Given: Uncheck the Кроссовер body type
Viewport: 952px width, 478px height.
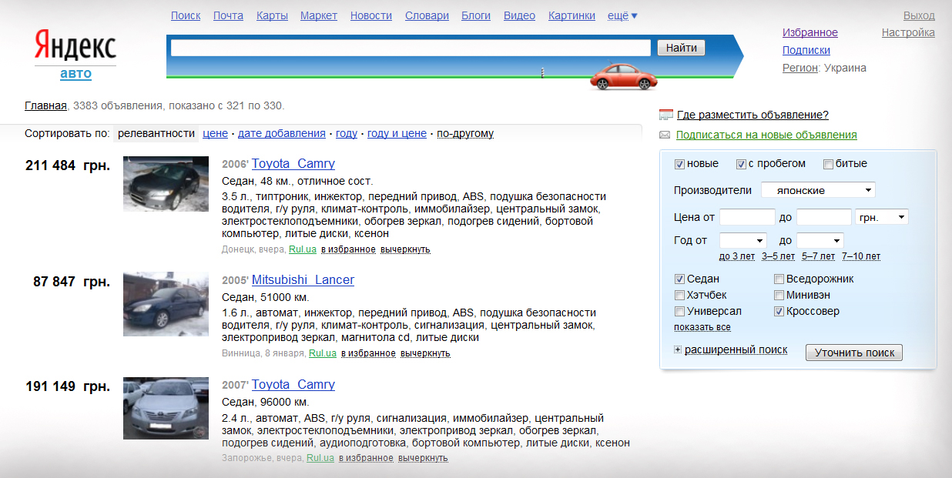Looking at the screenshot, I should pos(779,312).
